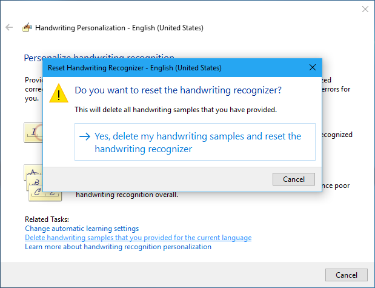Screen dimensions: 375x288
Task: Open Learn more about handwriting recognition personalization
Action: 118,247
